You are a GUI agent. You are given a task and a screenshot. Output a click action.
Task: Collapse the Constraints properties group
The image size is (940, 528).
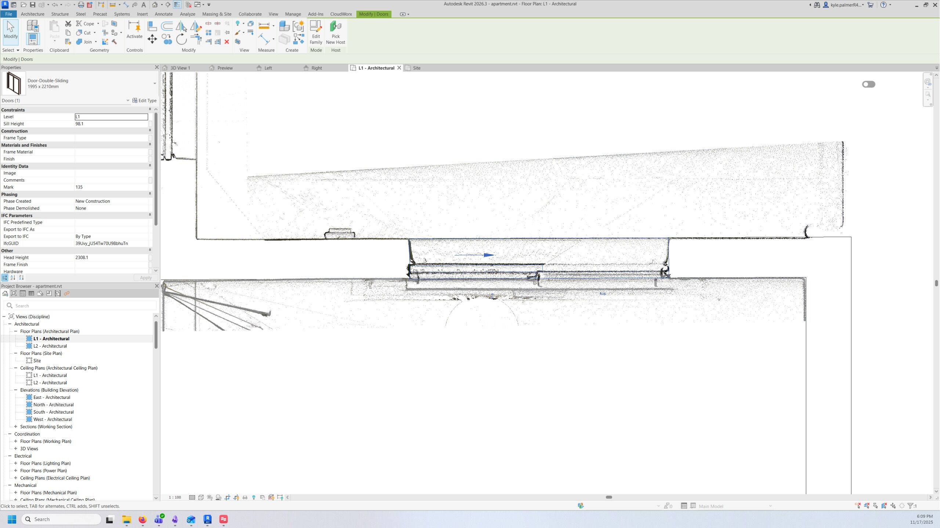(x=150, y=110)
